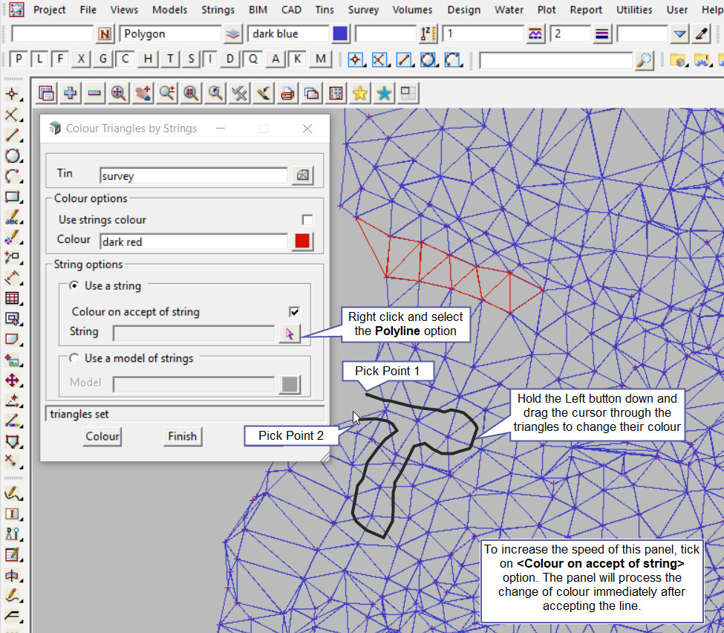Open the line style chooser beside 1
The image size is (724, 633).
535,34
